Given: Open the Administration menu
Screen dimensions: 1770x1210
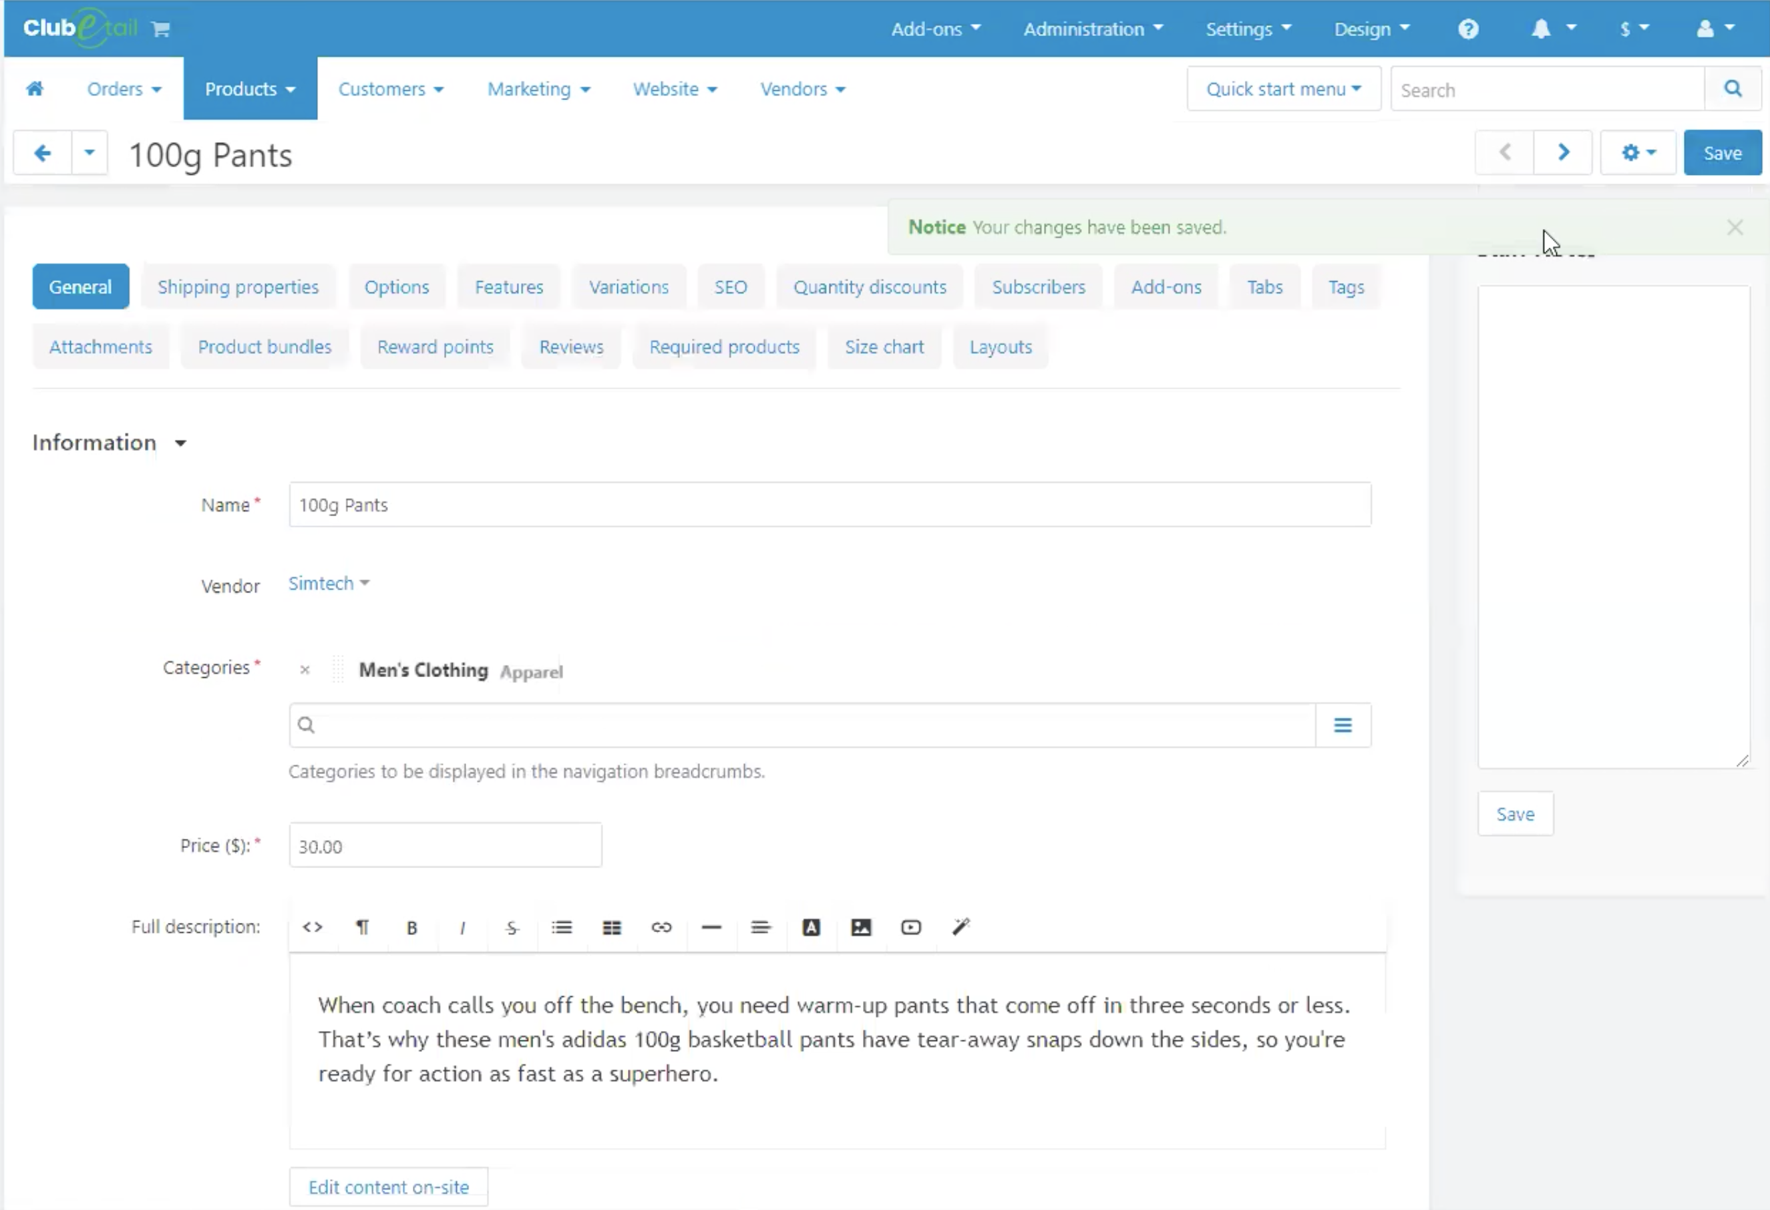Looking at the screenshot, I should tap(1093, 29).
